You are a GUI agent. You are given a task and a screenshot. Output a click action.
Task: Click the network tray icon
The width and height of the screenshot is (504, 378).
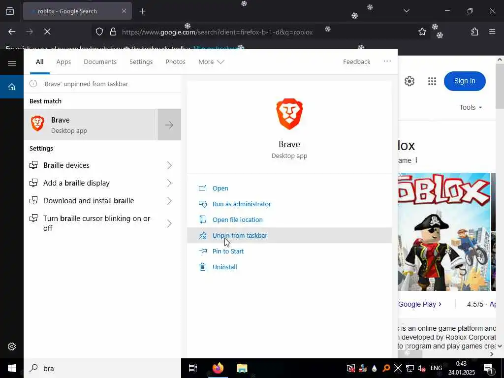click(x=410, y=368)
